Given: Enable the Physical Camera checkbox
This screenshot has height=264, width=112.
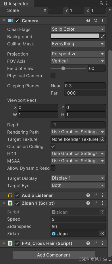Looking at the screenshot, I should [53, 75].
